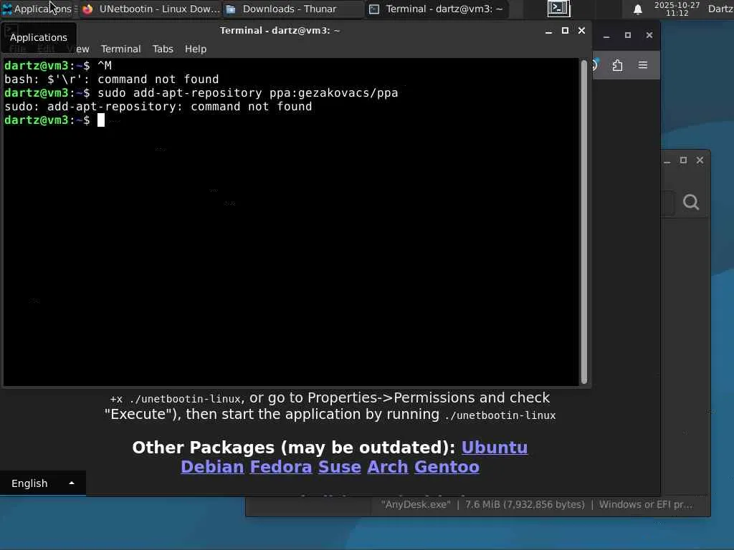This screenshot has height=550, width=734.
Task: Click the Gentoo package link
Action: (447, 467)
